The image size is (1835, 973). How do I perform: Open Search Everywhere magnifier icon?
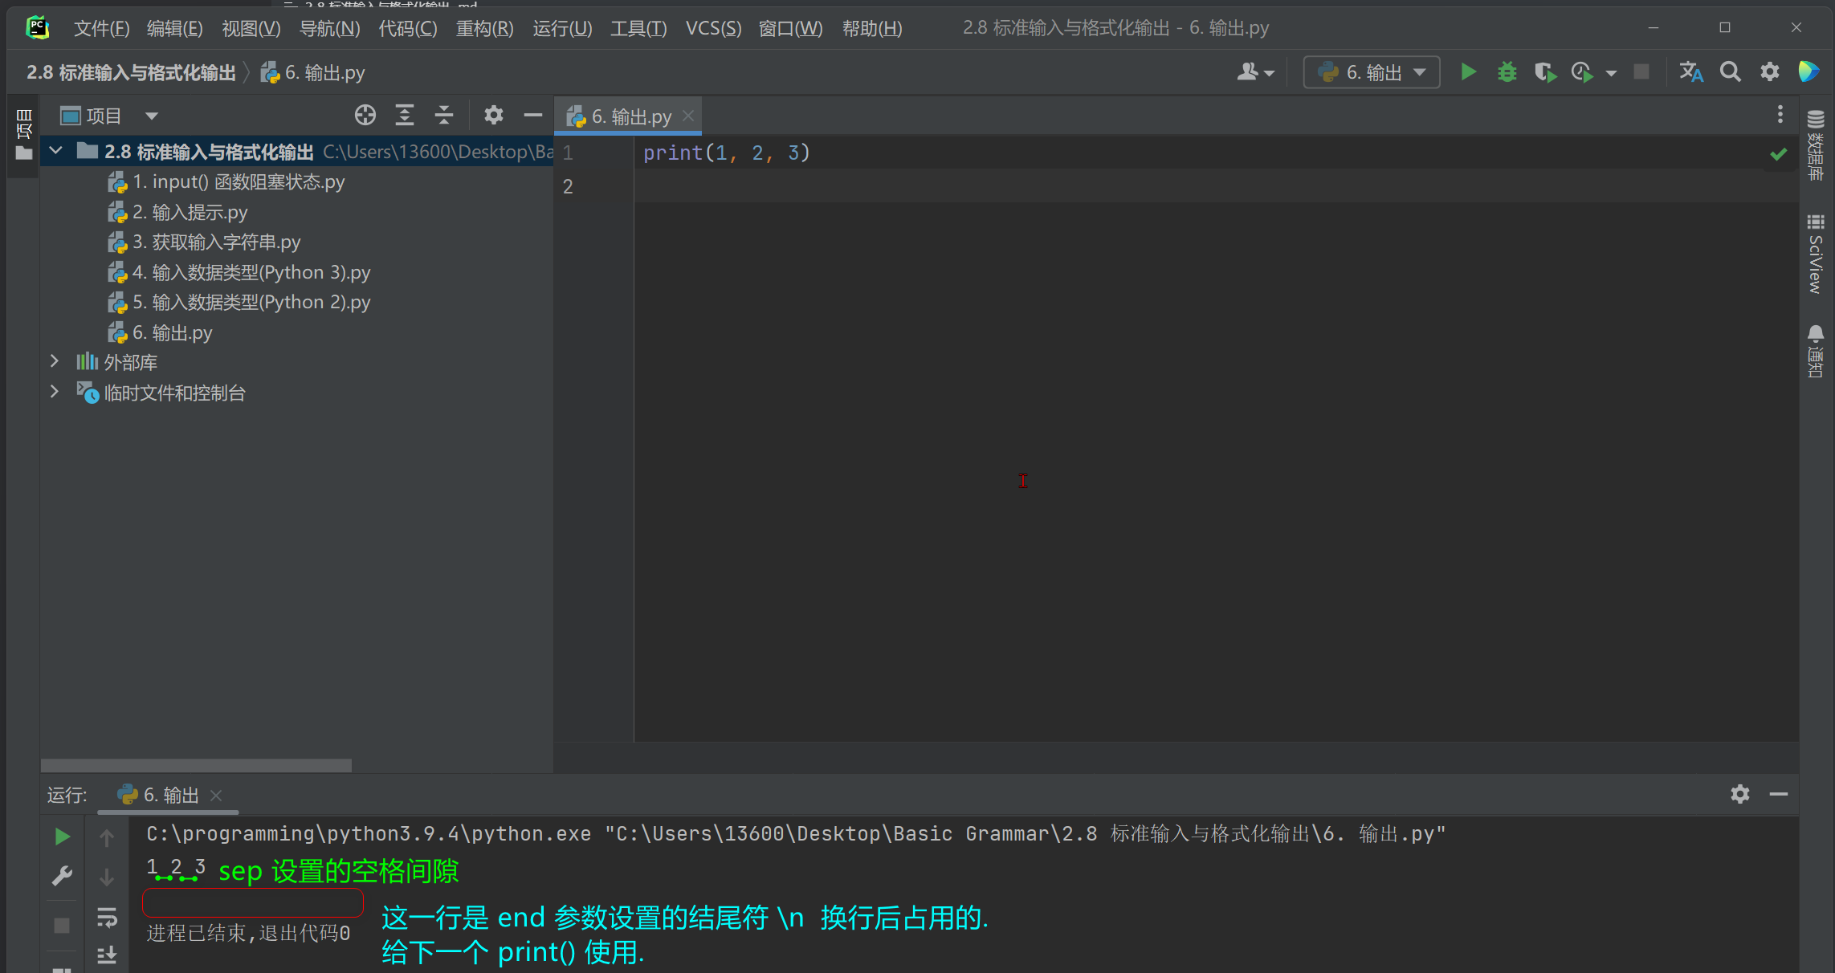[1731, 72]
